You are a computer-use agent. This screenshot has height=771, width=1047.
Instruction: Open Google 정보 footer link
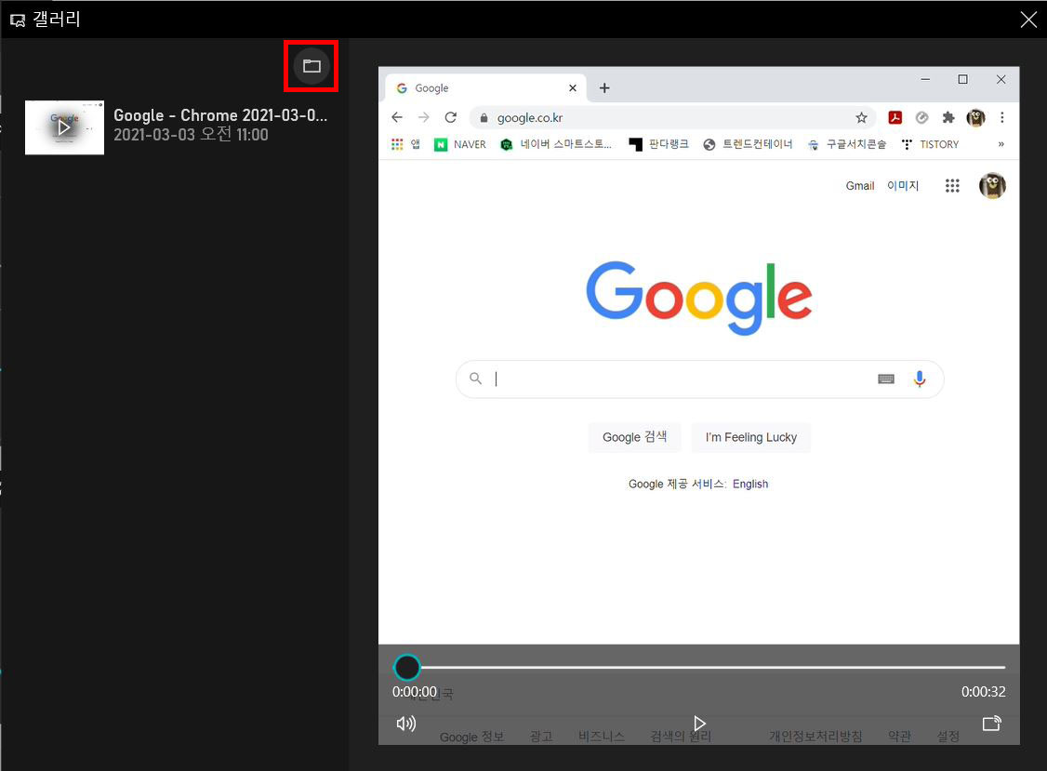point(471,737)
